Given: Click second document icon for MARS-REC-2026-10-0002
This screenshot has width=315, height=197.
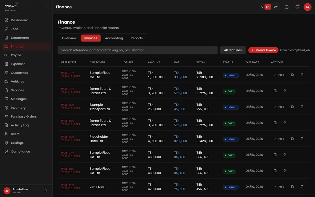Looking at the screenshot, I should 285,123.
